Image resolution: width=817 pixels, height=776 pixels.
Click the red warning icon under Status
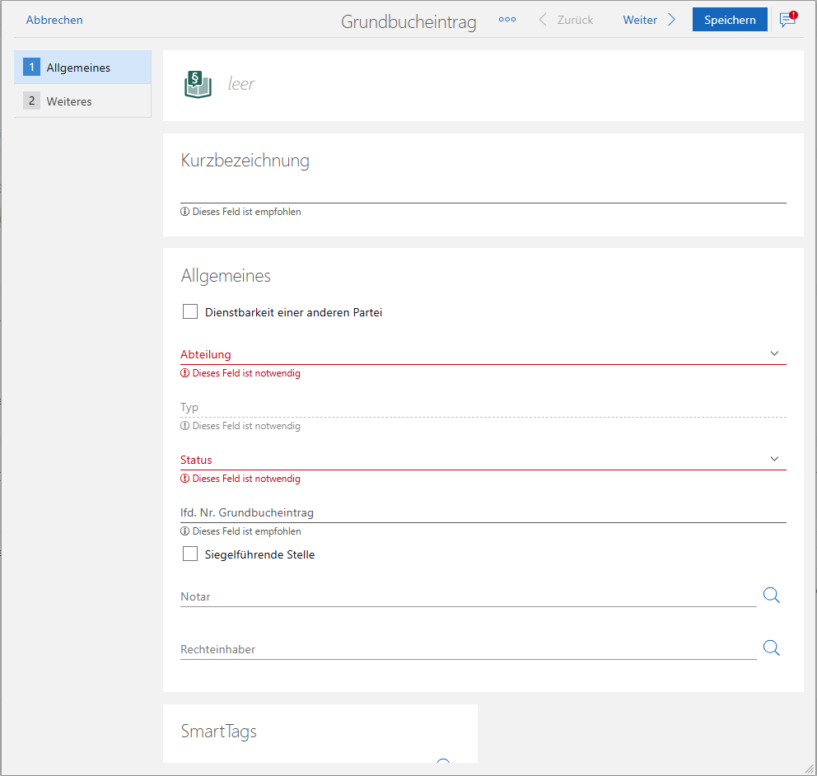[x=184, y=479]
